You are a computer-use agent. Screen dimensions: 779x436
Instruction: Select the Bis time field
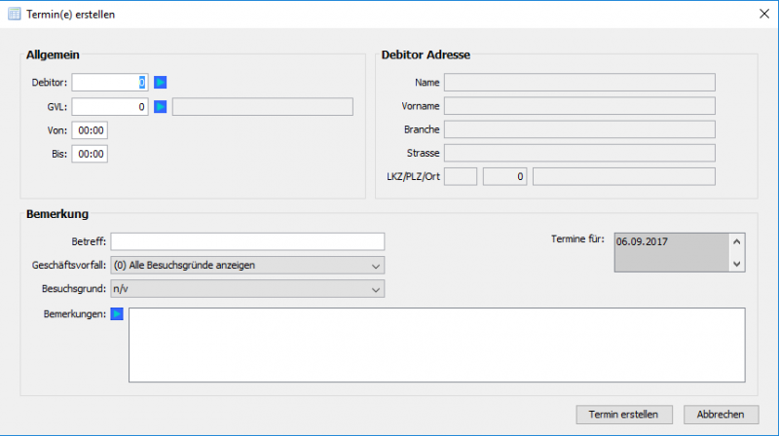pyautogui.click(x=92, y=154)
